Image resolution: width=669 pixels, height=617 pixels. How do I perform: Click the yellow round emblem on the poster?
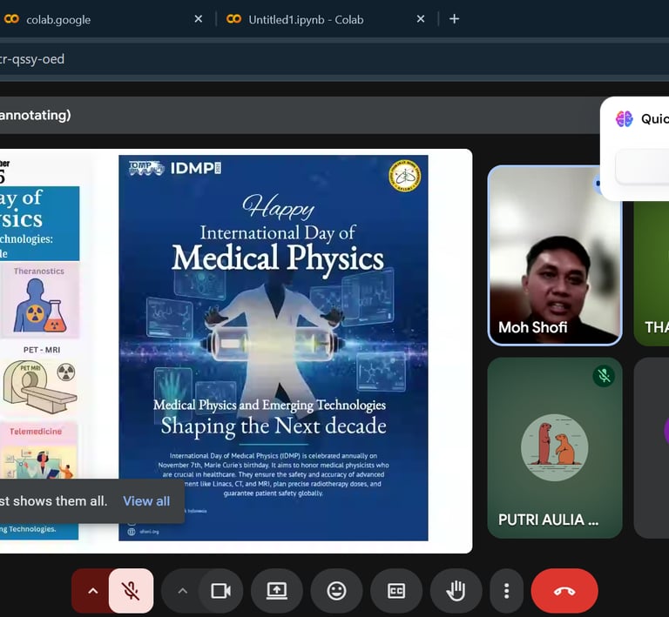coord(405,176)
